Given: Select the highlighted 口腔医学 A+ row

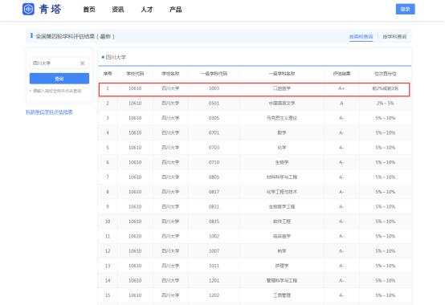Looking at the screenshot, I should [x=255, y=89].
